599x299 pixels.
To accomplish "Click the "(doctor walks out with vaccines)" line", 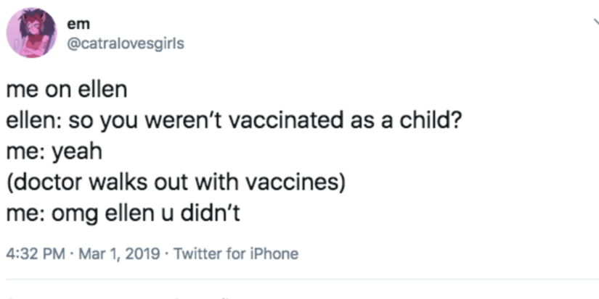I will coord(175,181).
